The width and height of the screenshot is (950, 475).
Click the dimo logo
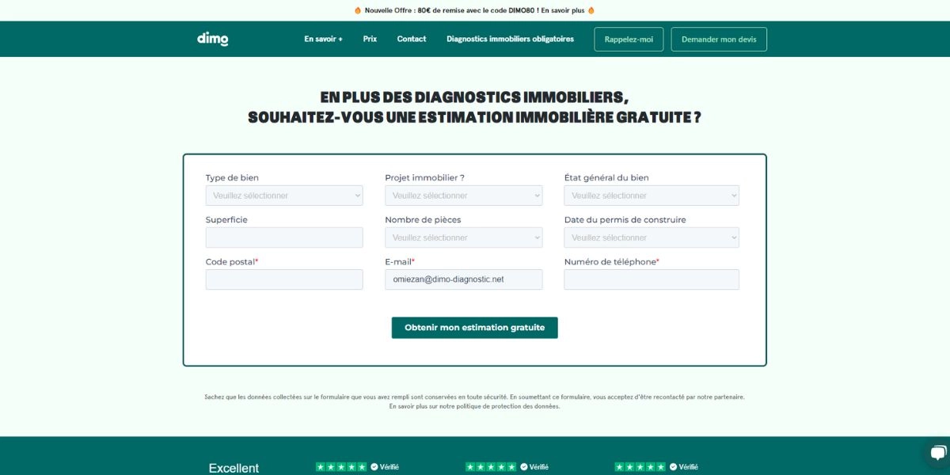pyautogui.click(x=212, y=38)
